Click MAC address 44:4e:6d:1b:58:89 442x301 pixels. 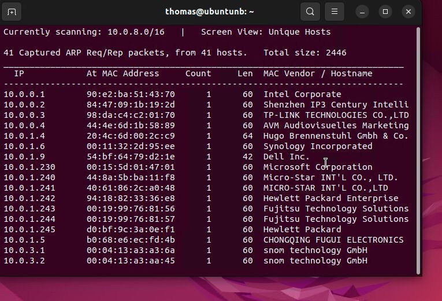click(x=131, y=125)
